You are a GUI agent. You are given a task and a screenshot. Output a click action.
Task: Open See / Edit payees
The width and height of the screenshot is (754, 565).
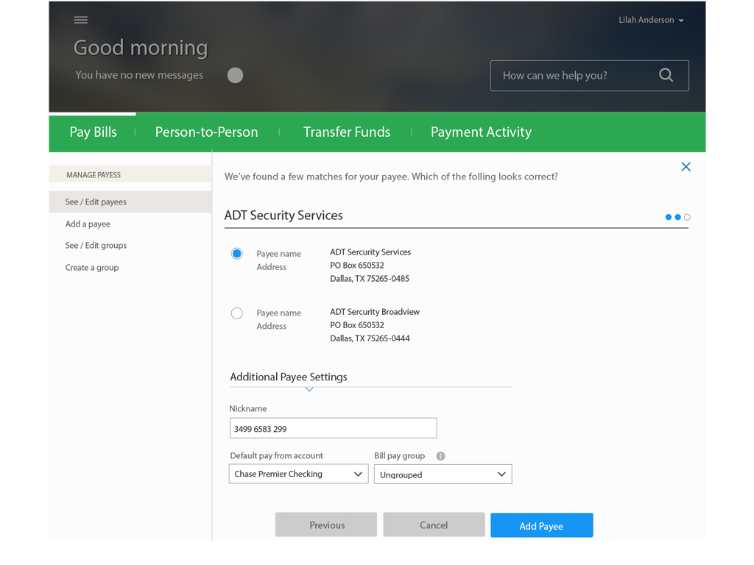[x=130, y=202]
